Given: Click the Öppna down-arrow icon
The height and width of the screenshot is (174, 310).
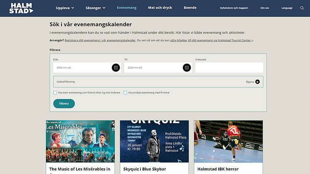Looking at the screenshot, I should coord(257,82).
